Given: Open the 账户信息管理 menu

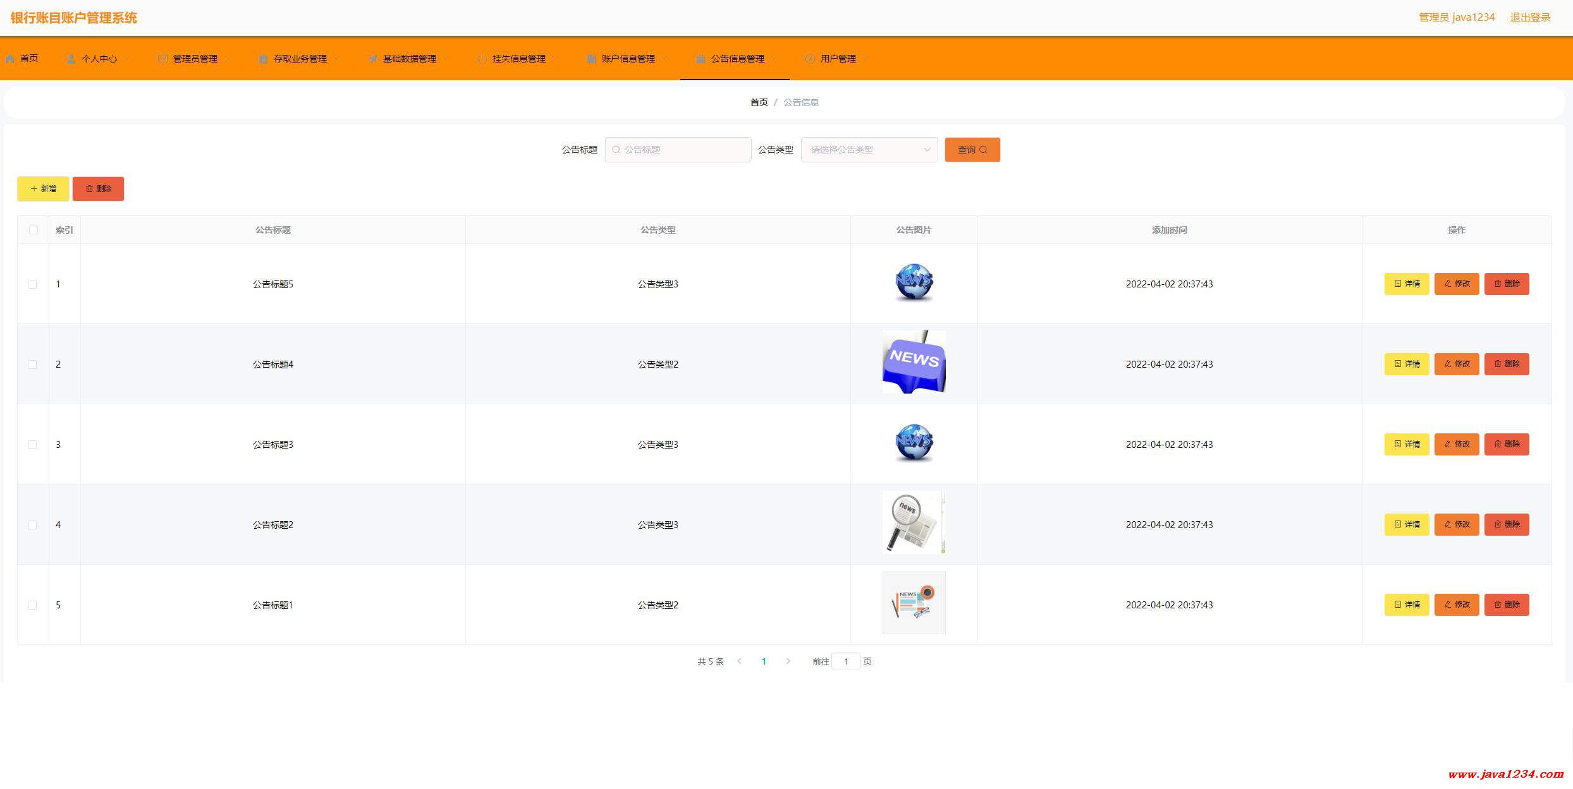Looking at the screenshot, I should tap(628, 59).
